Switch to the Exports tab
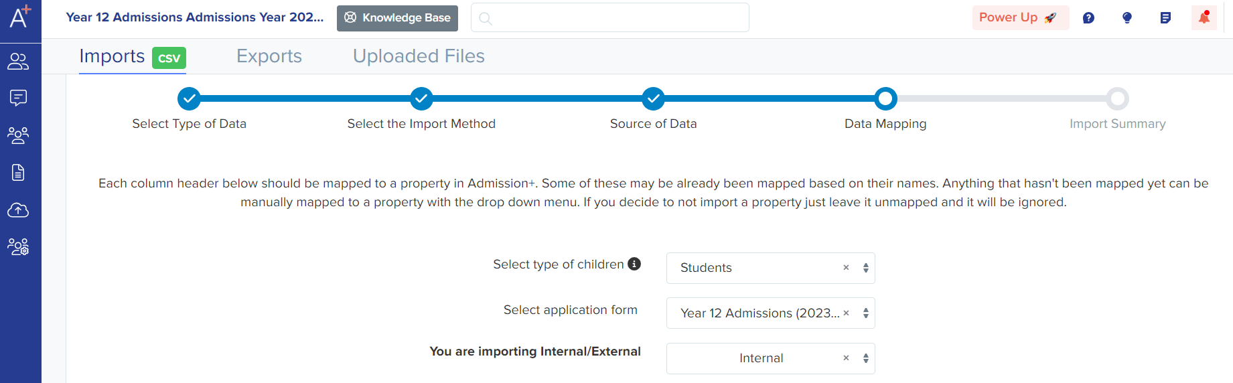1233x383 pixels. 269,56
